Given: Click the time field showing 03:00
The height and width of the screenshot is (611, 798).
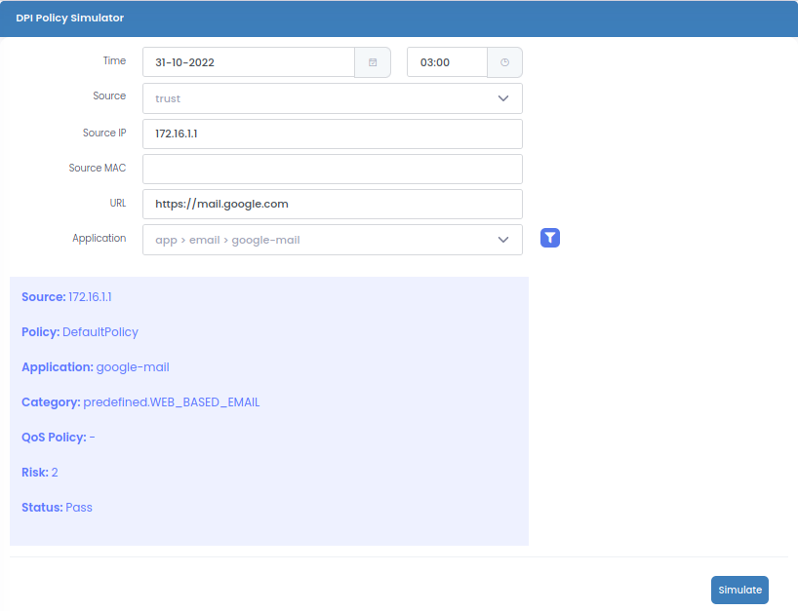Looking at the screenshot, I should pos(446,62).
